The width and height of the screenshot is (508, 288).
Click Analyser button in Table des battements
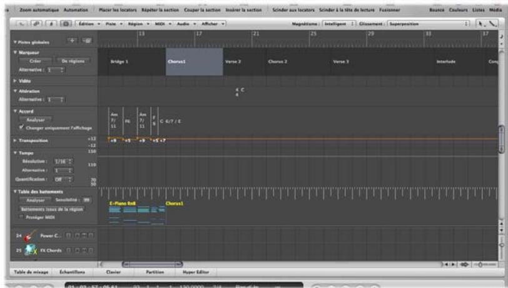pos(35,200)
